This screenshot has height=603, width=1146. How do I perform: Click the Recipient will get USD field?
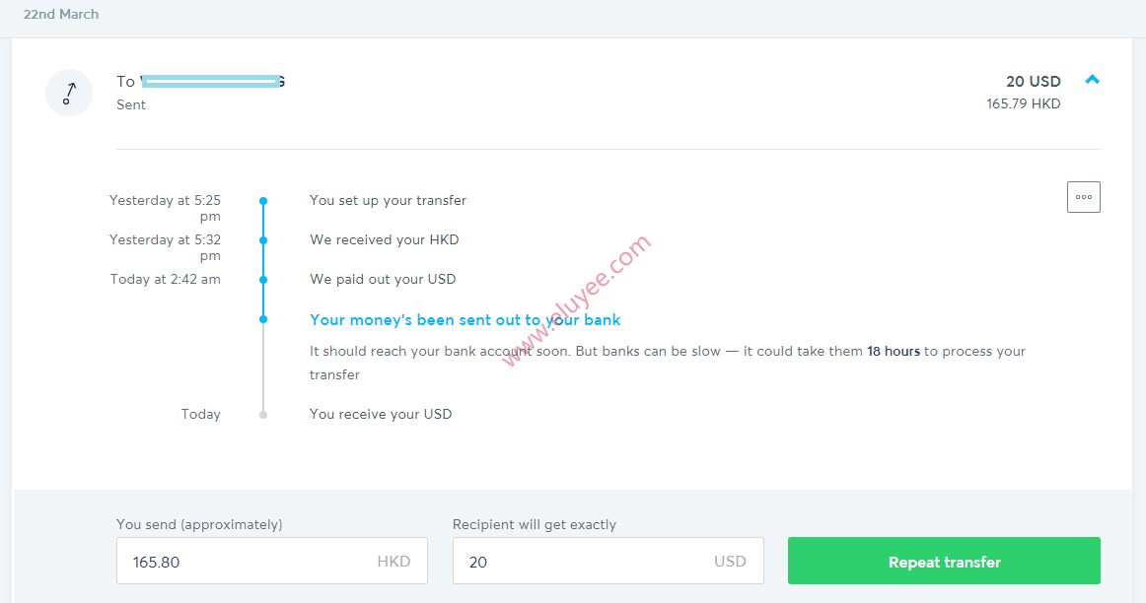pyautogui.click(x=609, y=561)
